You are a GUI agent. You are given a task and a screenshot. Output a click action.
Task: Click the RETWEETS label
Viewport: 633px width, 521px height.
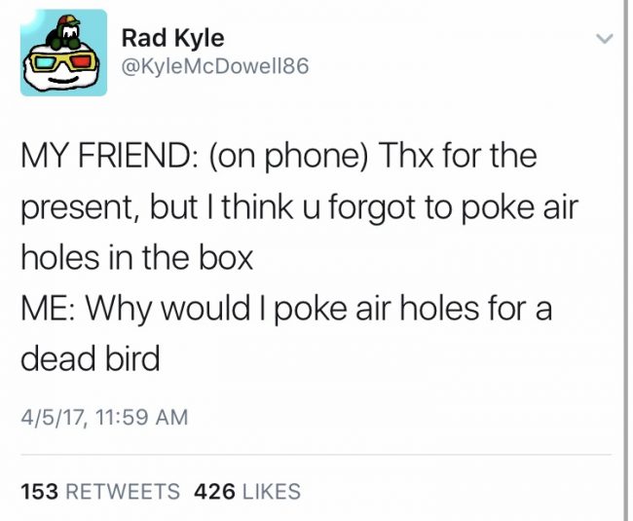coord(123,492)
